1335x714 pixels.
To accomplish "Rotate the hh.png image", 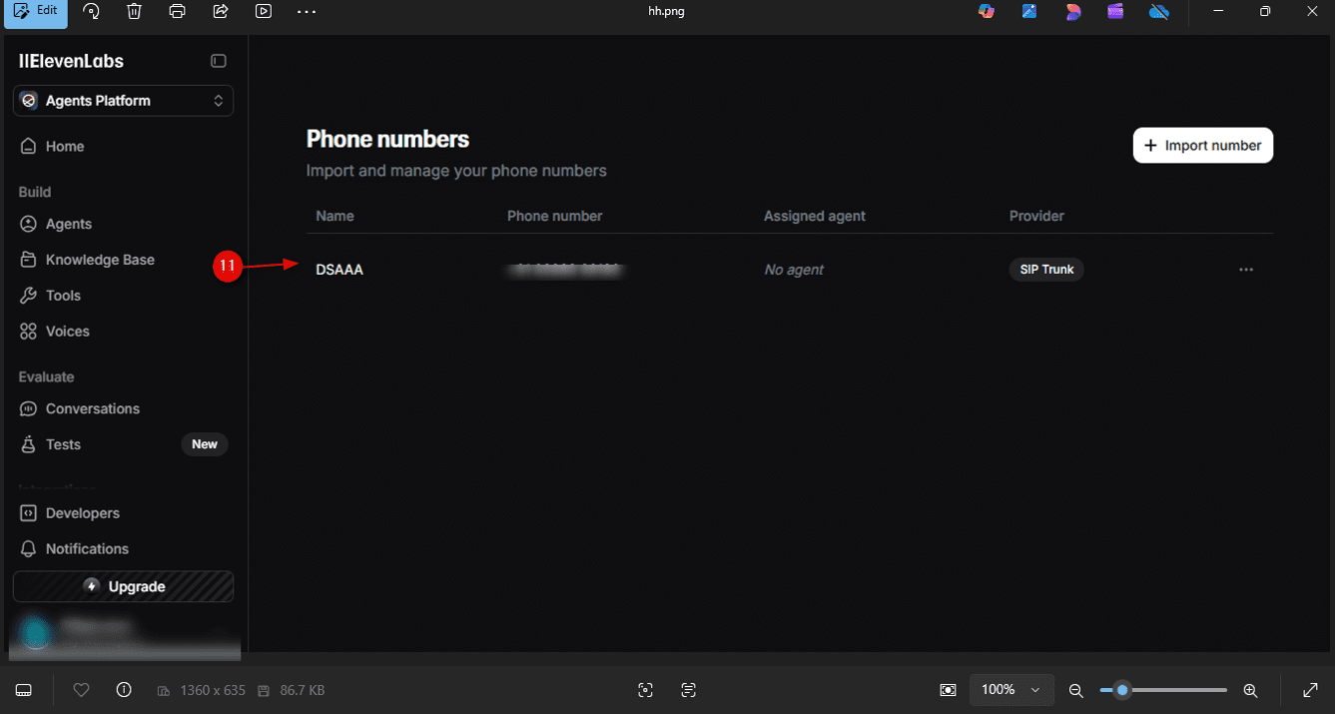I will pos(91,11).
